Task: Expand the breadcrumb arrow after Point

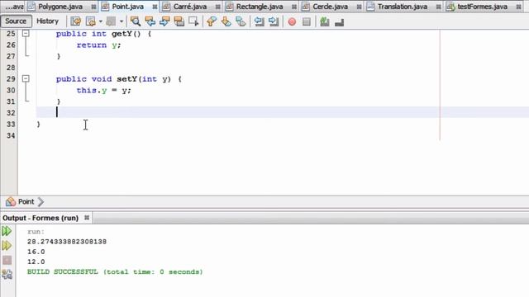Action: [41, 201]
